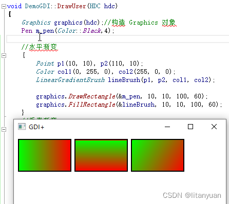Click the '//构造 Graphics 对象' comment
229x204 pixels.
(x=140, y=23)
